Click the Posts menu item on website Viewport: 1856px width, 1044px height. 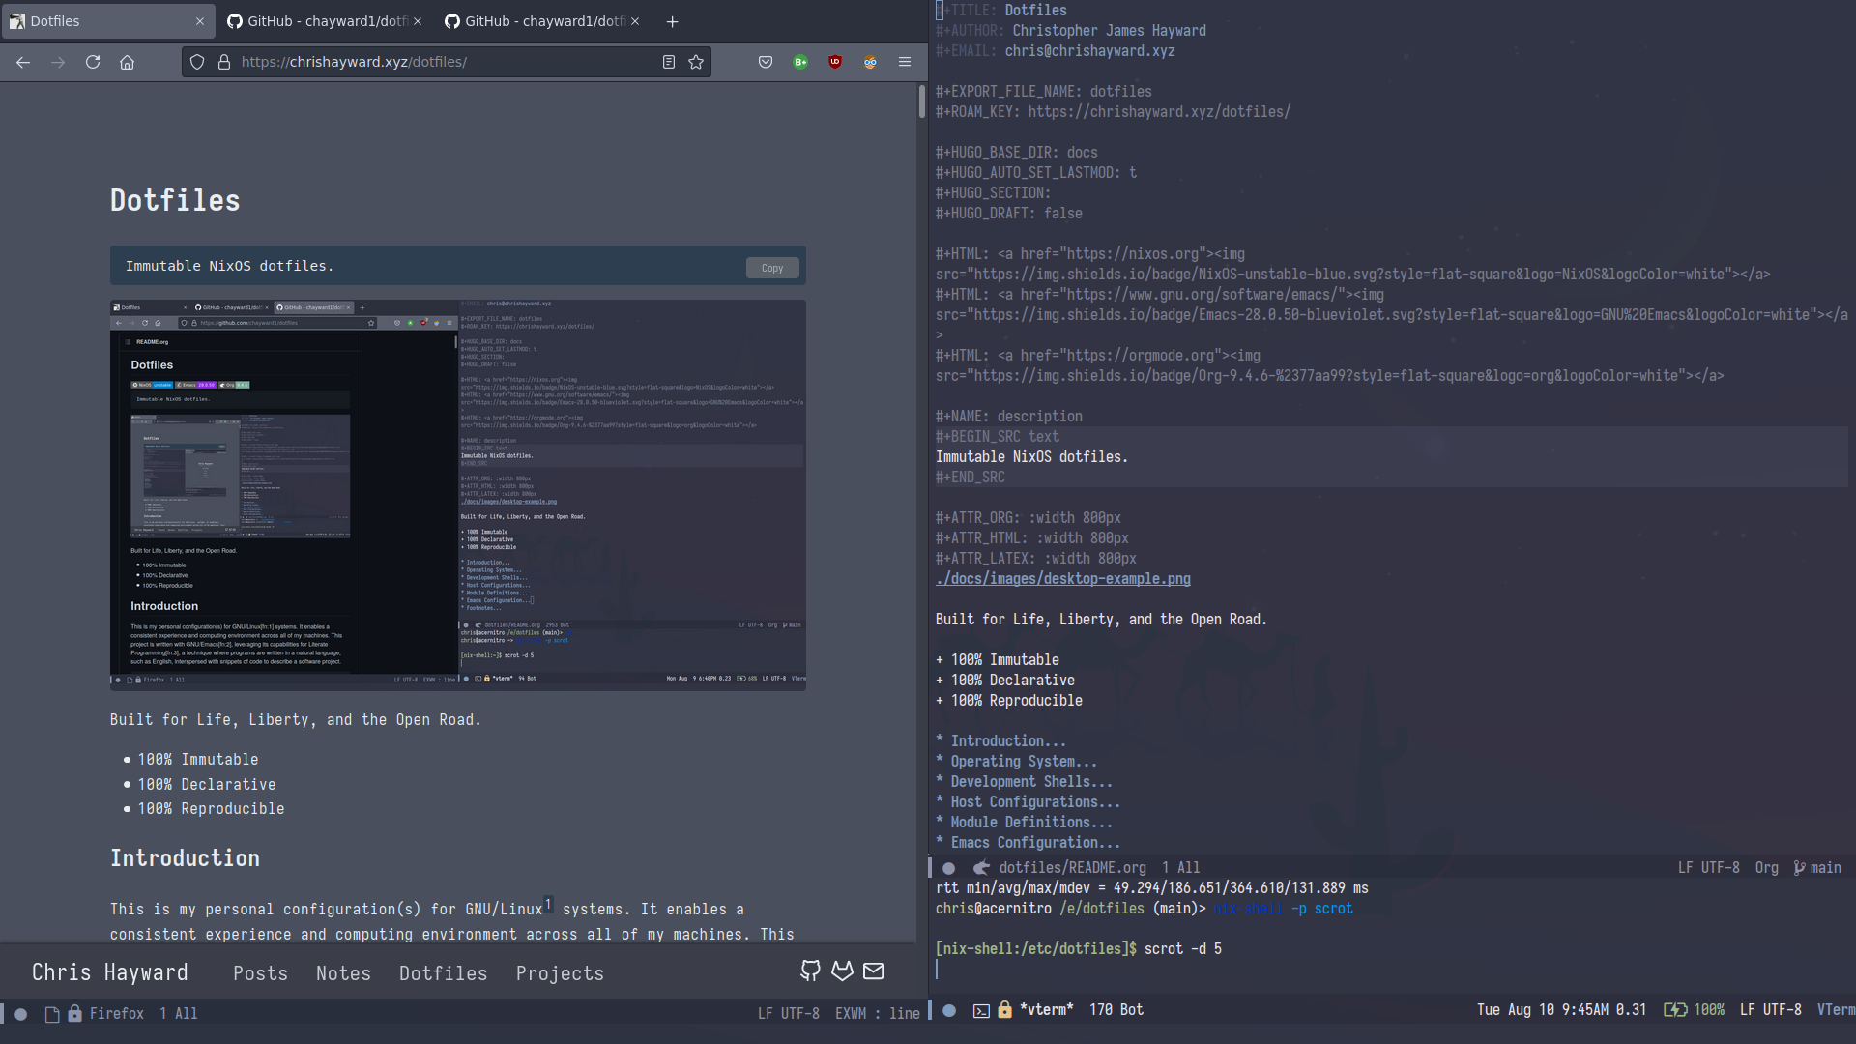pos(260,972)
